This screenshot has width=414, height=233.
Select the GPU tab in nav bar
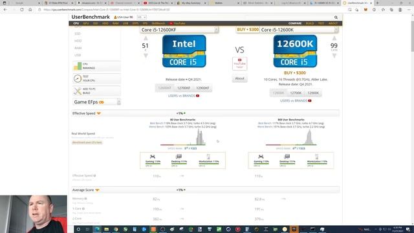point(86,23)
